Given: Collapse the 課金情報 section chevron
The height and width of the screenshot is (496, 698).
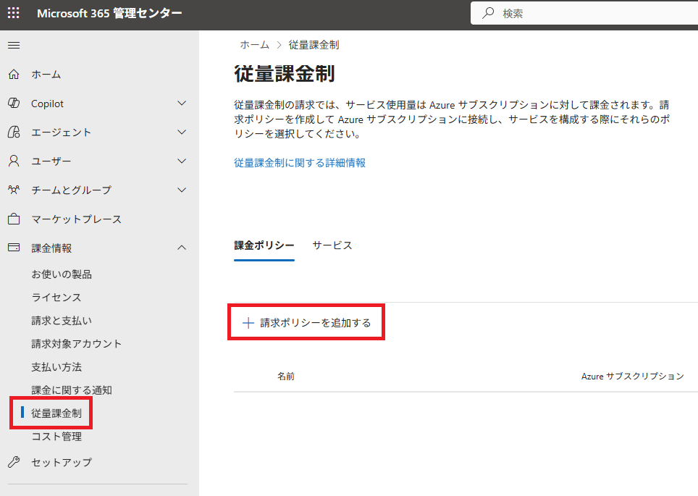Looking at the screenshot, I should click(x=182, y=248).
